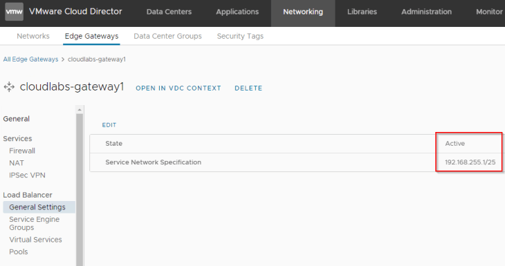Switch to the Networks tab
Screen dimensions: 505x266
click(x=33, y=36)
